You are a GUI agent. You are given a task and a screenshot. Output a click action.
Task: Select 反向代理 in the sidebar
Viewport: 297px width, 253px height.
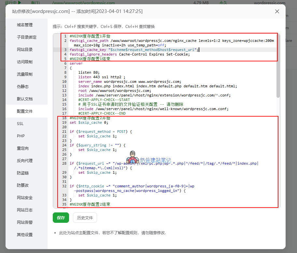point(25,161)
